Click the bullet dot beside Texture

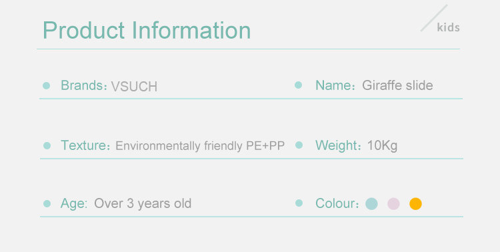[47, 145]
